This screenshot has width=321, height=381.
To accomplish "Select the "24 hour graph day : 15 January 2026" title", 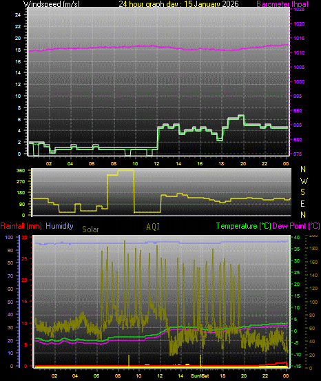I will point(178,4).
